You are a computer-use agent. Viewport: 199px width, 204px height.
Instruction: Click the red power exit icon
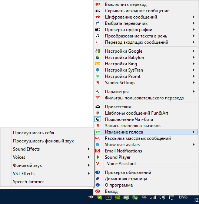pos(97,191)
